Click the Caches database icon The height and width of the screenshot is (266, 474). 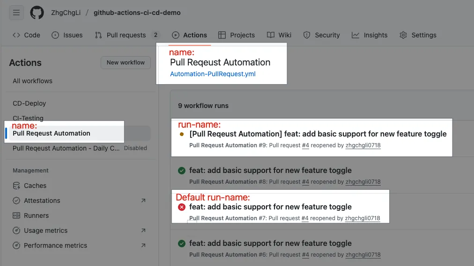pyautogui.click(x=16, y=186)
